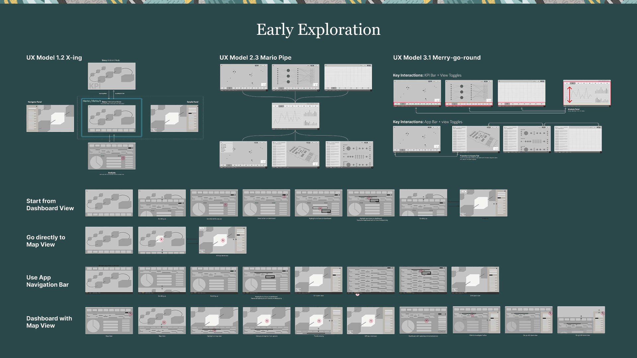Select the UX Model 2.3 Mario Pipe heading
The image size is (637, 358).
tap(255, 58)
